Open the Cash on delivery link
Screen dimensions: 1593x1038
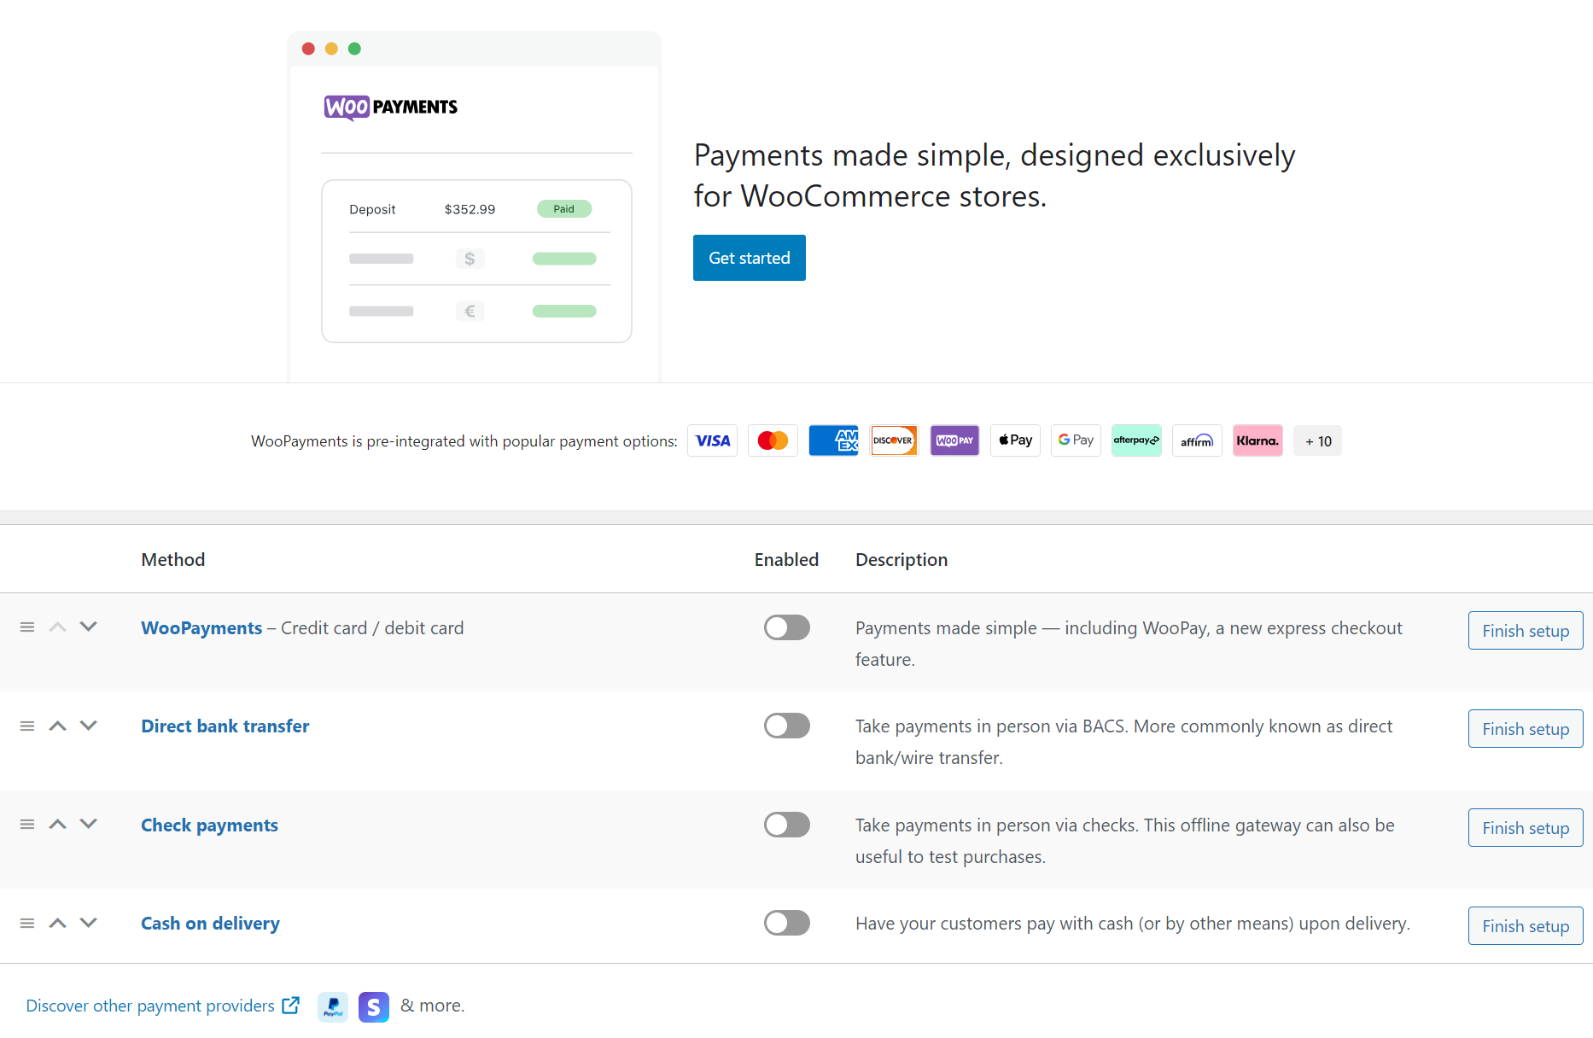tap(210, 924)
